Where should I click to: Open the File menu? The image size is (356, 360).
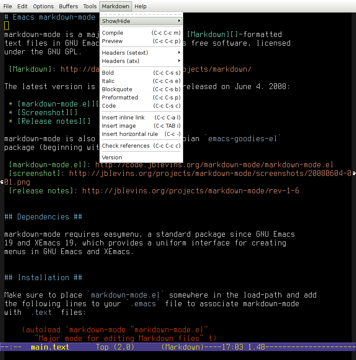7,6
